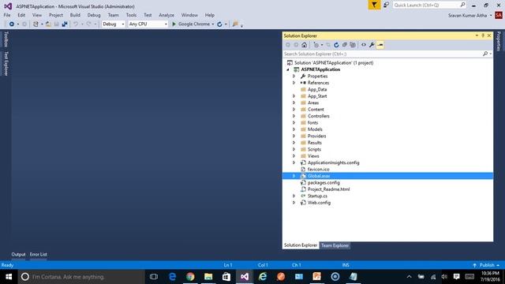
Task: Select the Project_Readme.html file
Action: 328,189
